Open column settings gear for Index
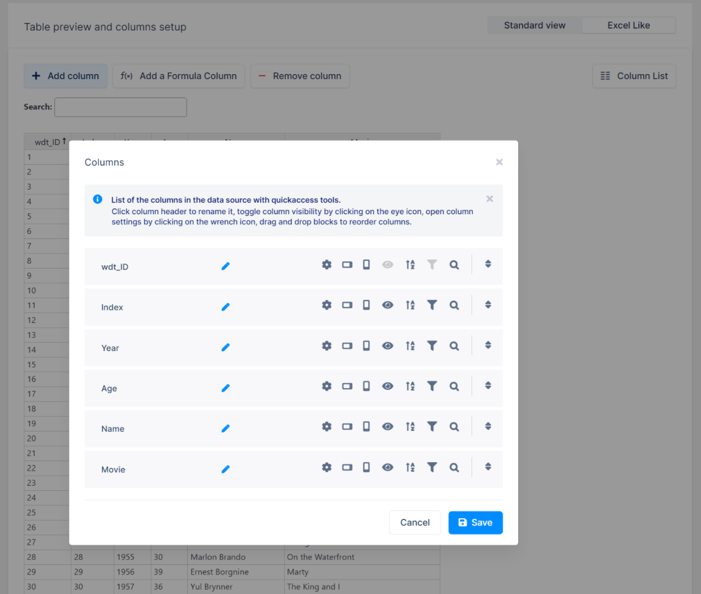This screenshot has height=594, width=701. tap(326, 305)
